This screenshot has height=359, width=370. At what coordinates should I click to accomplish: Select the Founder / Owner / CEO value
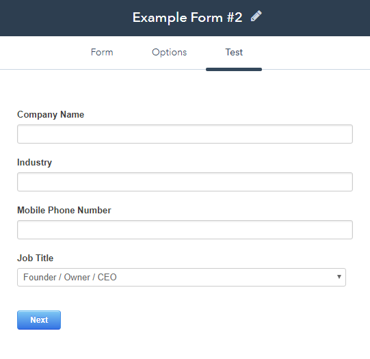point(70,277)
